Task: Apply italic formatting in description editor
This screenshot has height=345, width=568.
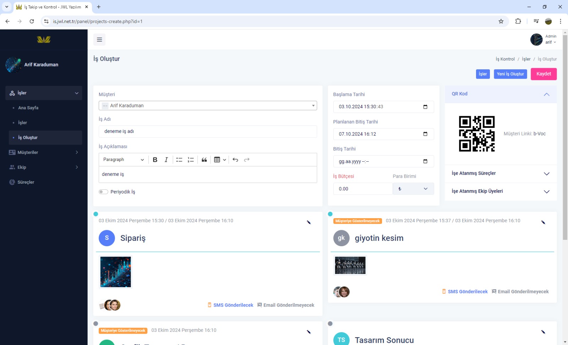Action: coord(166,160)
